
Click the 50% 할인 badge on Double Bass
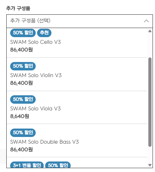23,133
